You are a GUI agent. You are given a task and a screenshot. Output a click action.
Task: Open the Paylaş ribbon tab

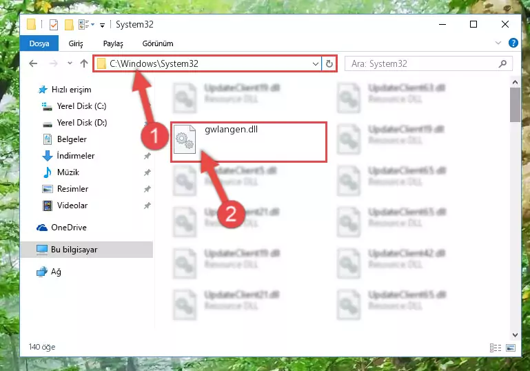click(x=113, y=43)
